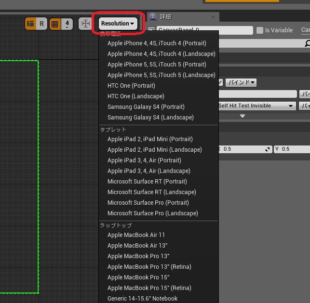The image size is (310, 303).
Task: Select Apple MacBook Air 13"
Action: pos(159,246)
